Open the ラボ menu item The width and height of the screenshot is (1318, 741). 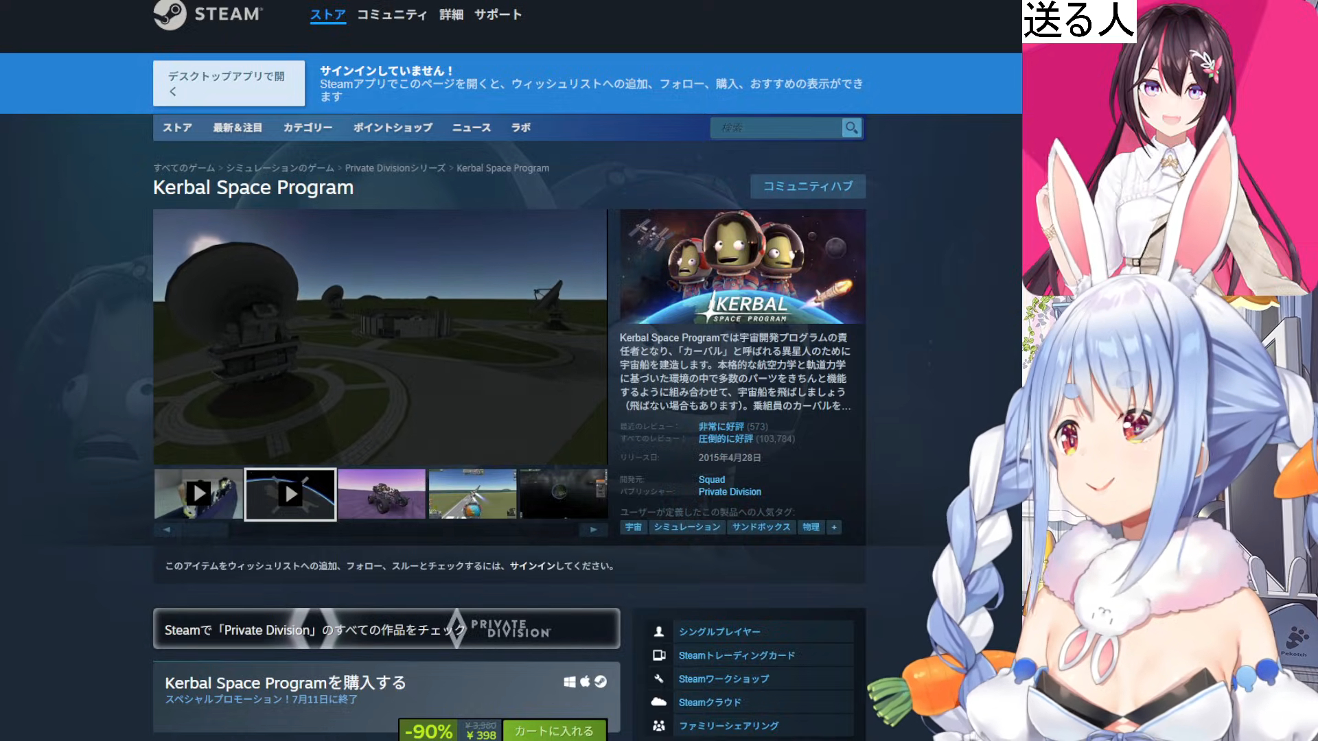click(520, 128)
